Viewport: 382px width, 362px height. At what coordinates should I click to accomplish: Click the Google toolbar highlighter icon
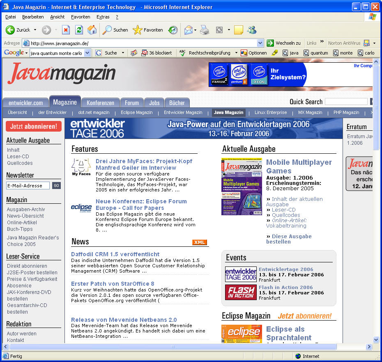tap(275, 53)
